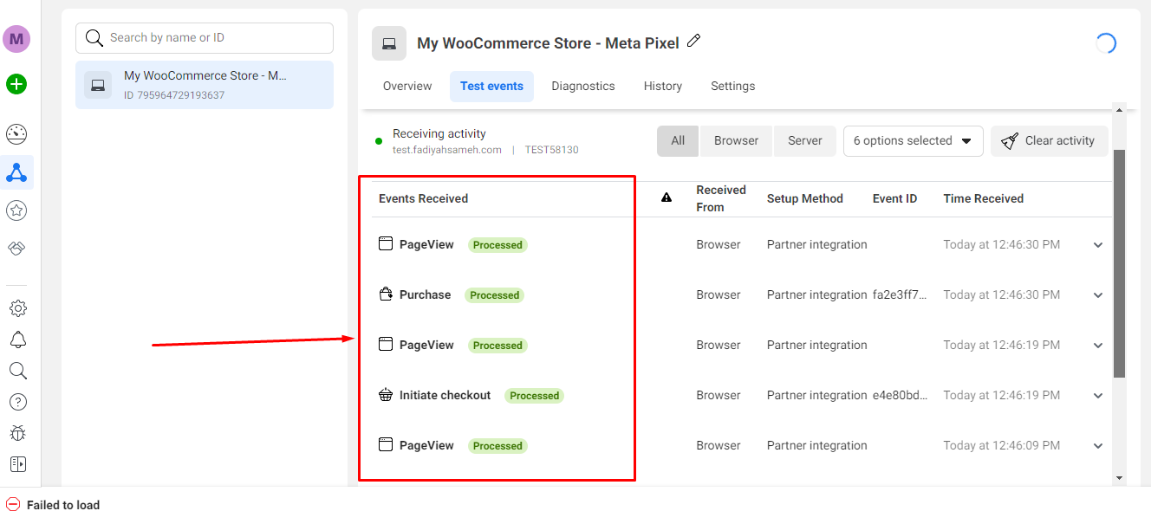Click the sidebar search magnifier icon
The image size is (1151, 511).
pos(17,371)
